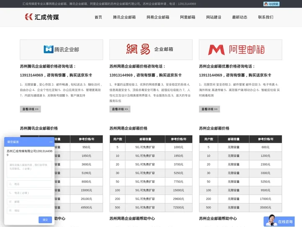Click the 600元 price cell

click(266, 147)
